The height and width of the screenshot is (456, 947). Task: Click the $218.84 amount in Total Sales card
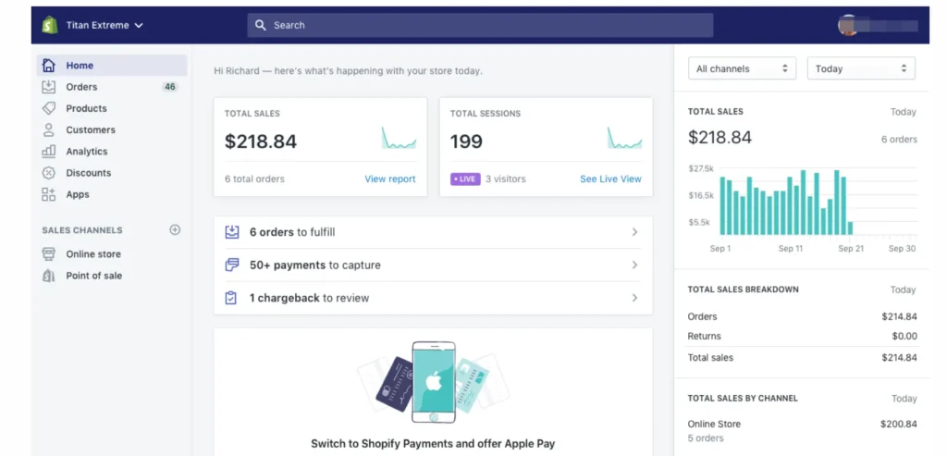[261, 141]
